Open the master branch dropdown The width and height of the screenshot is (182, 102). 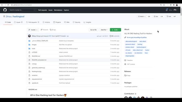[33, 30]
